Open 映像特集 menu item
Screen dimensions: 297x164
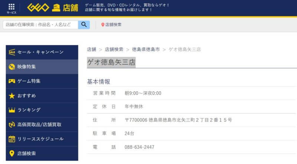coord(42,67)
